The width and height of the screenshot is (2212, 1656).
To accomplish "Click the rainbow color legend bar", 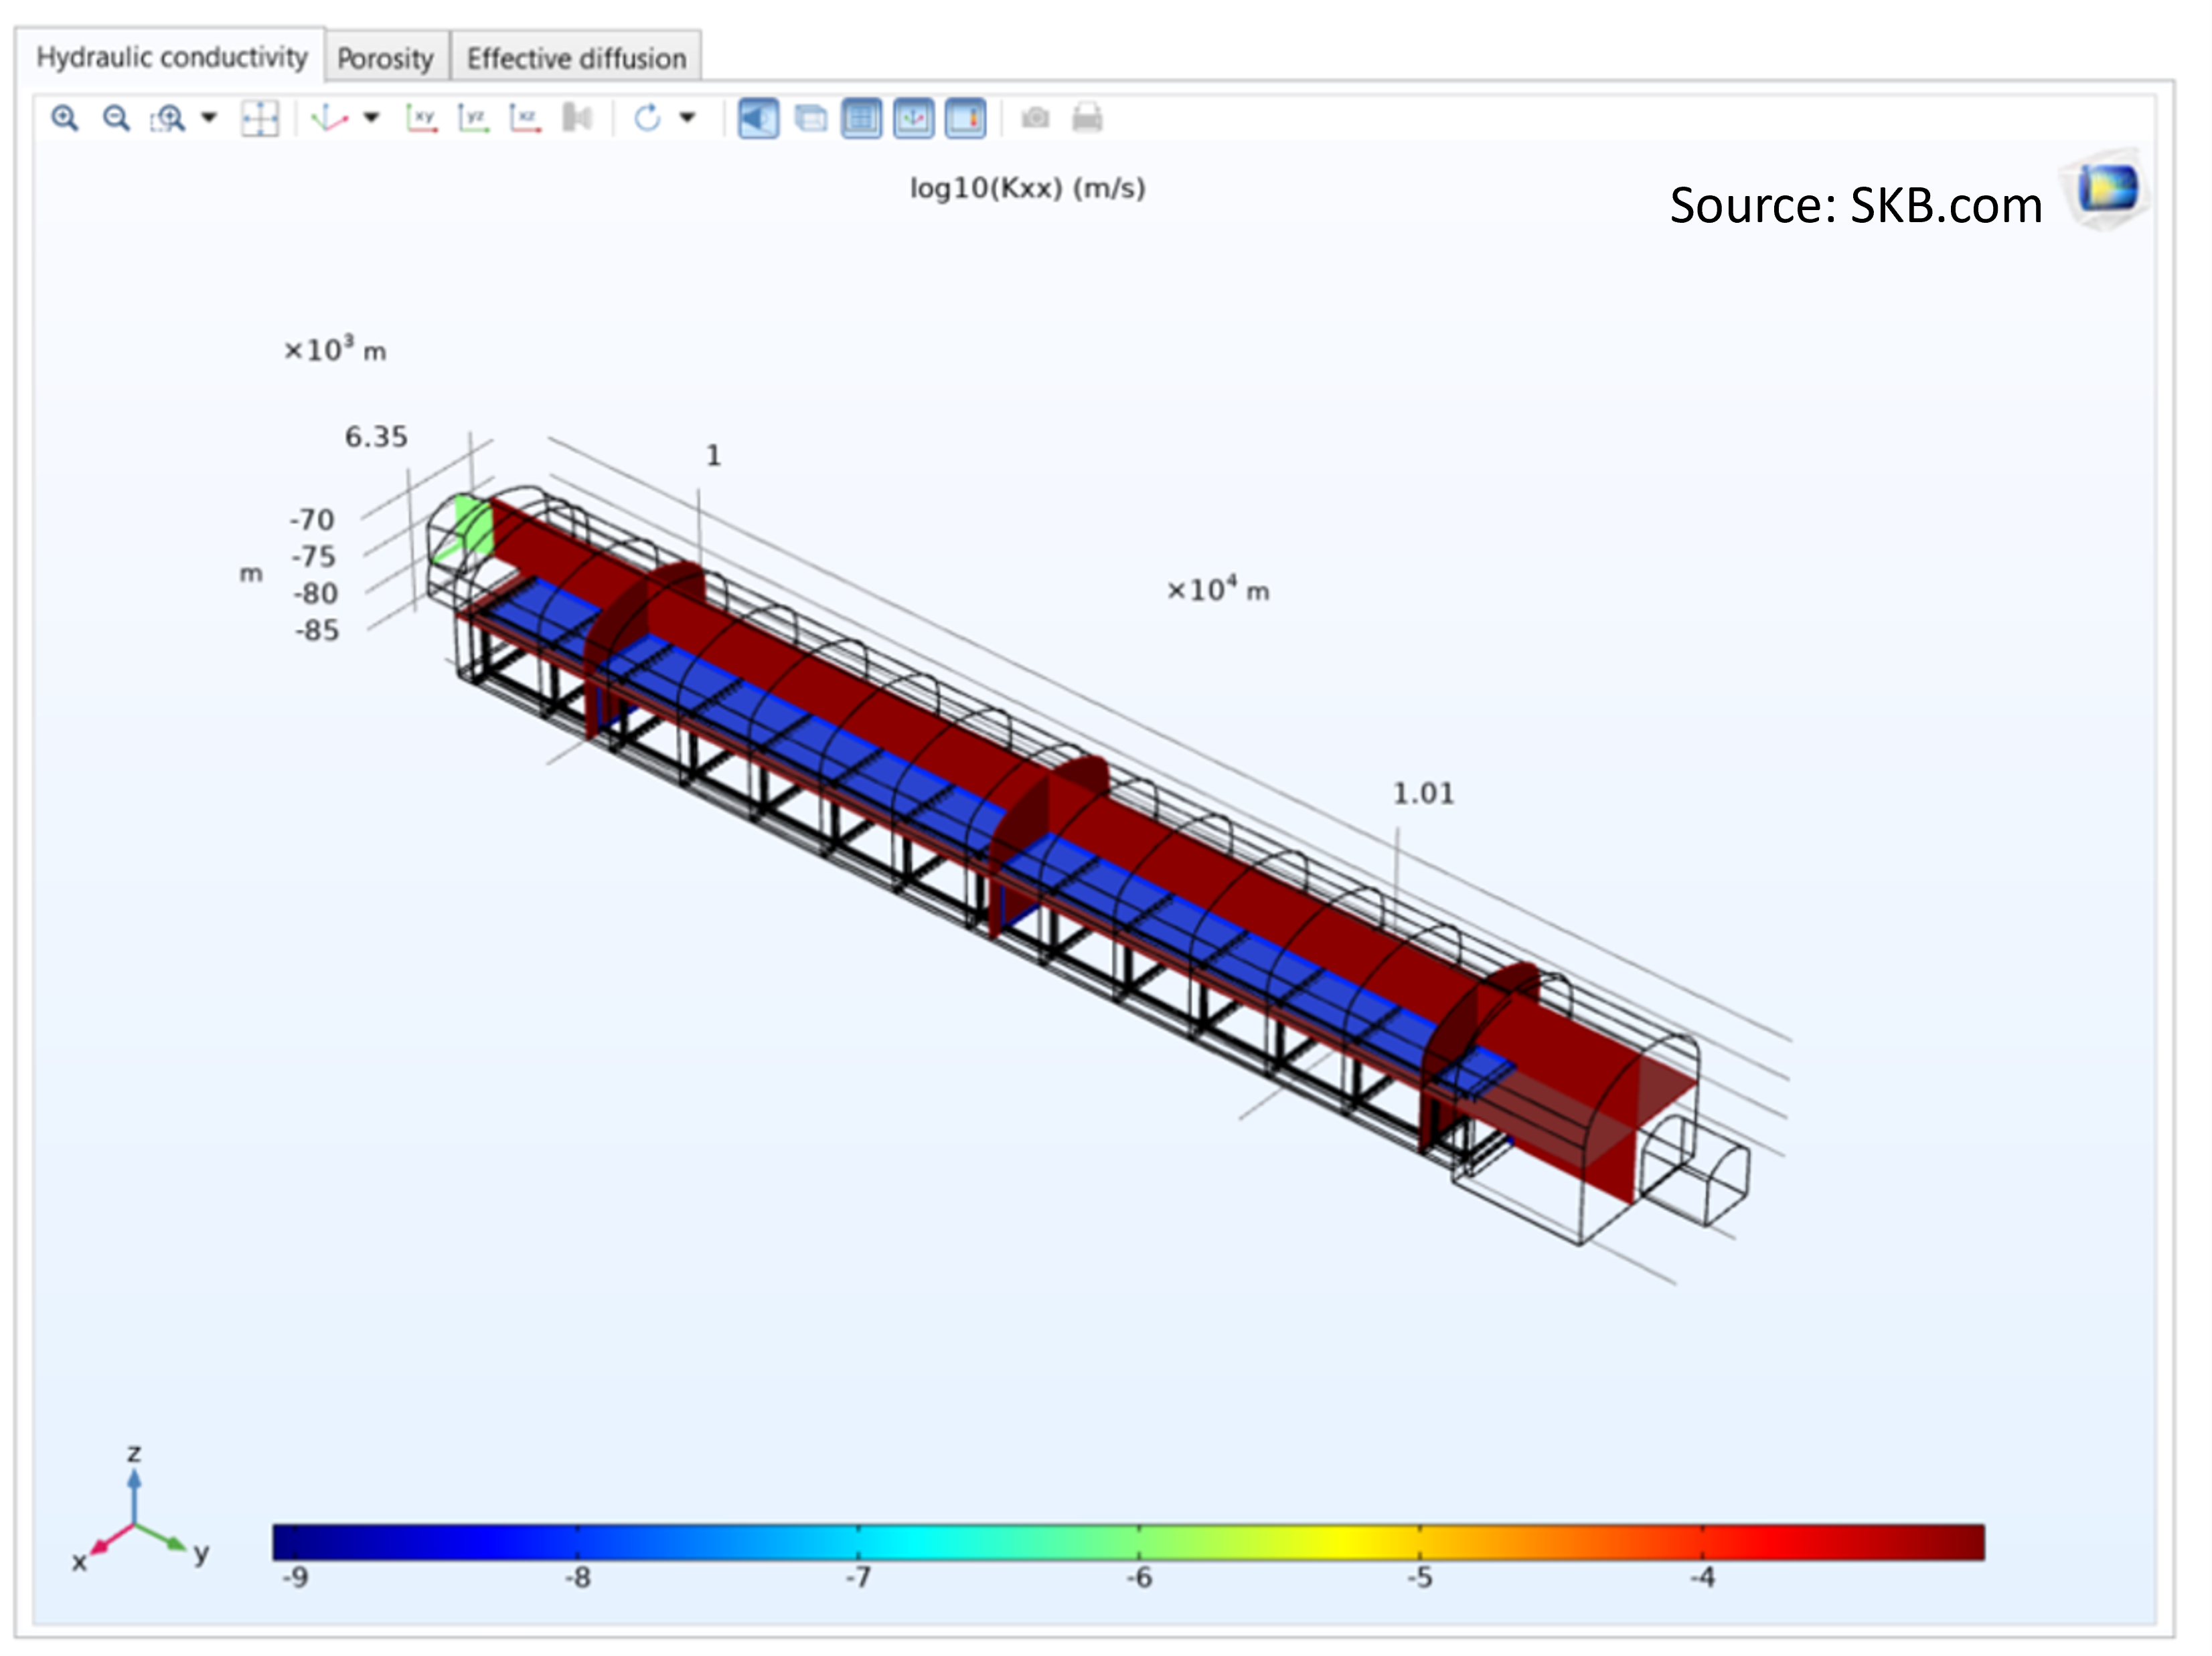I will point(1128,1541).
